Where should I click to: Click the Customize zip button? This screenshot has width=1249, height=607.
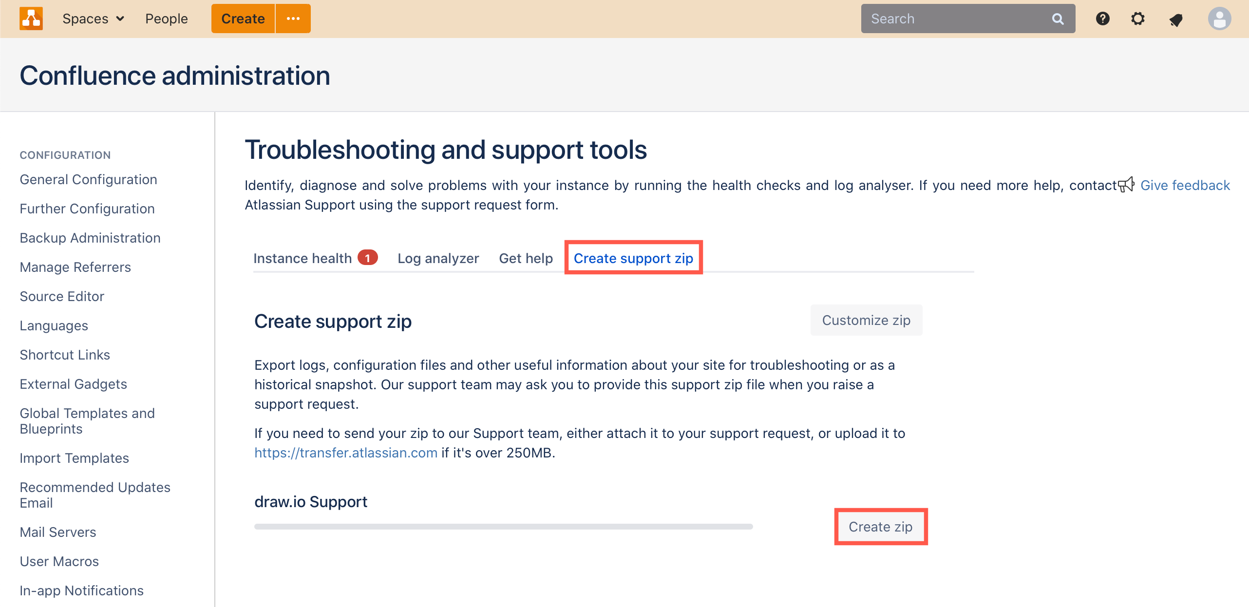coord(866,320)
